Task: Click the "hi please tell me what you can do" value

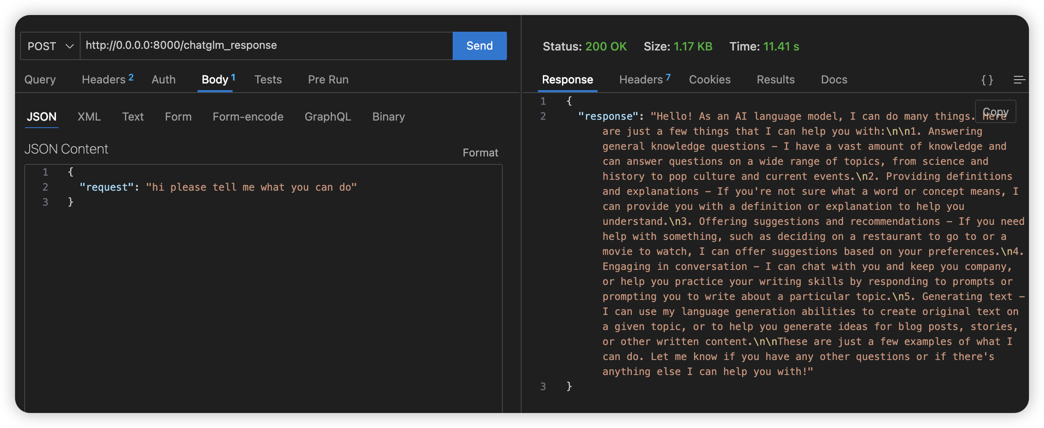Action: coord(251,187)
